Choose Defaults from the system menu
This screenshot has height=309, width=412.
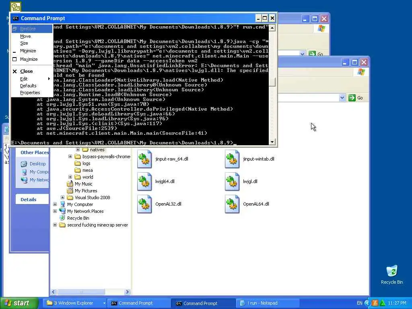pyautogui.click(x=32, y=86)
